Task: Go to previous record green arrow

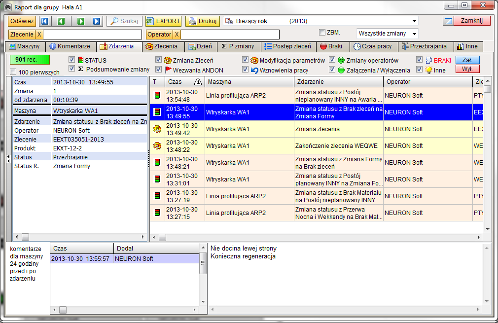Action: click(61, 21)
